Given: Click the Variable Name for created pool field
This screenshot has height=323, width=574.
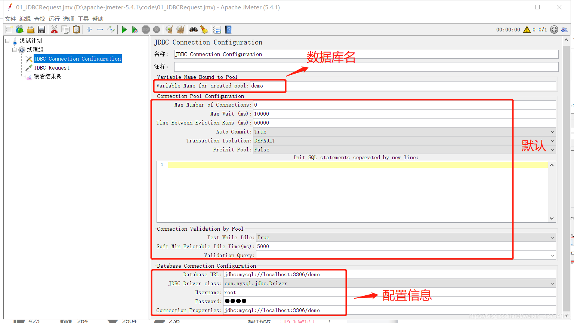Looking at the screenshot, I should [403, 86].
